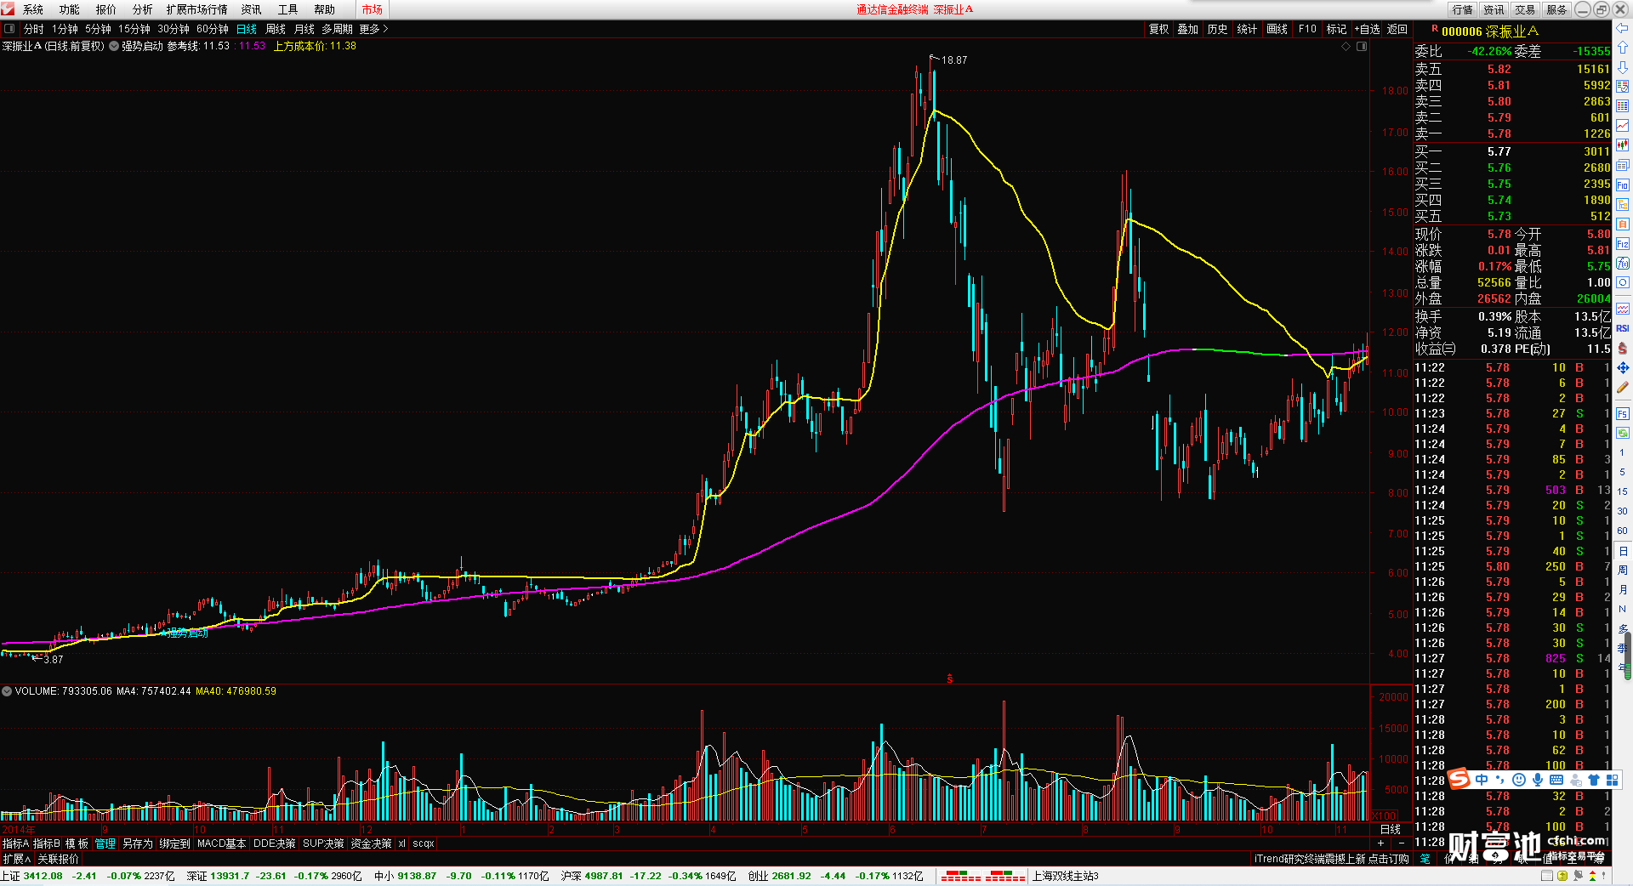Click the F5 sidebar icon
This screenshot has width=1633, height=886.
[x=1623, y=414]
